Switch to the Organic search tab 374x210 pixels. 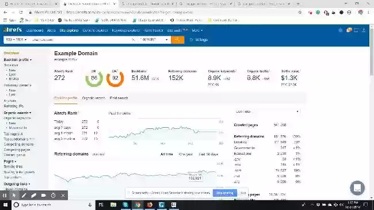click(x=93, y=98)
